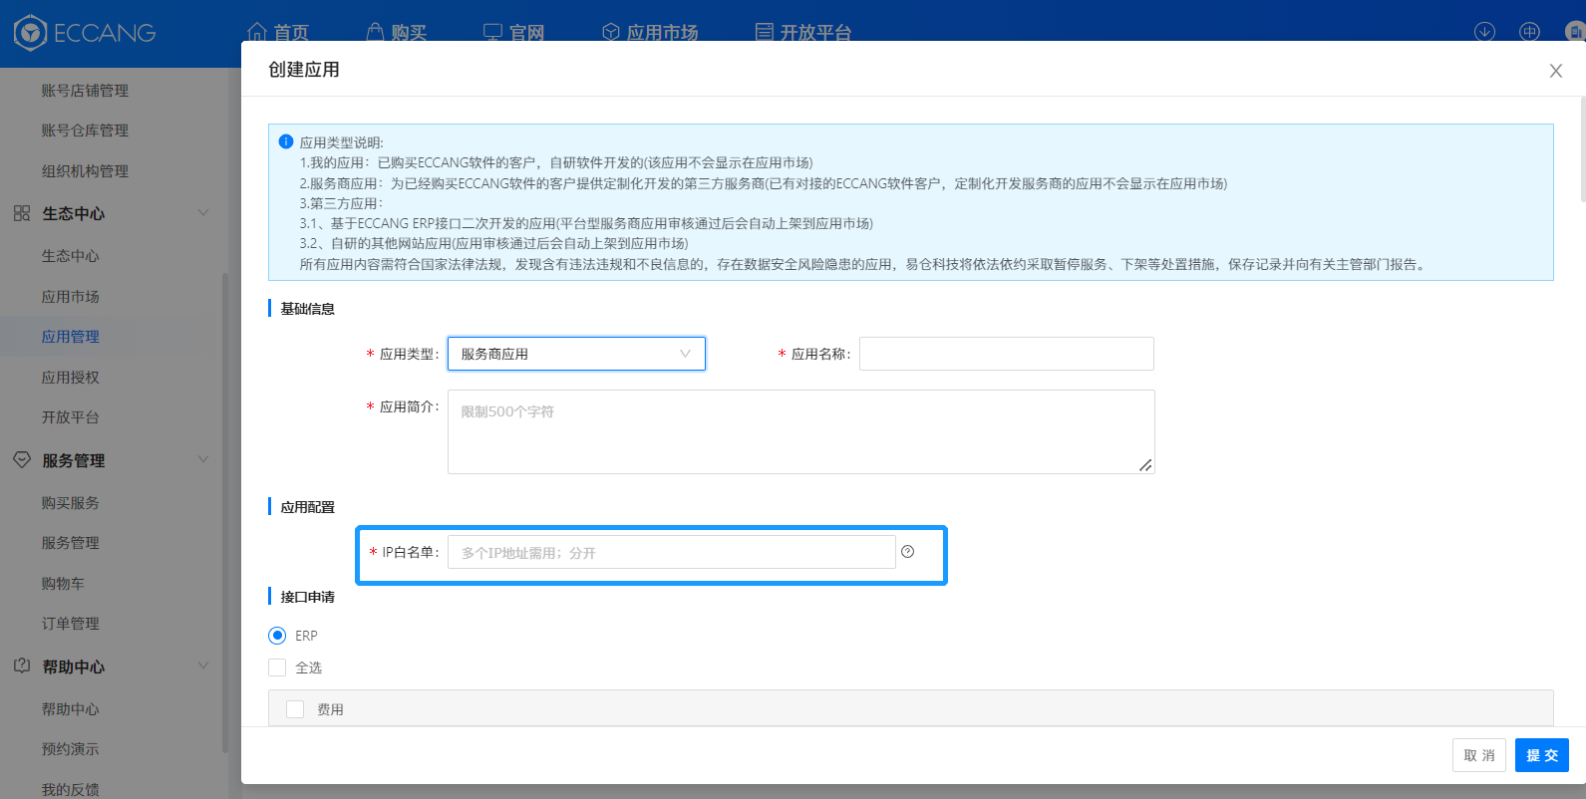Click into the 应用简介 text area
Image resolution: width=1586 pixels, height=799 pixels.
point(801,431)
